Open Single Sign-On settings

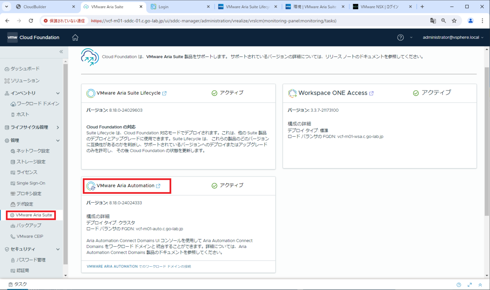(28, 183)
